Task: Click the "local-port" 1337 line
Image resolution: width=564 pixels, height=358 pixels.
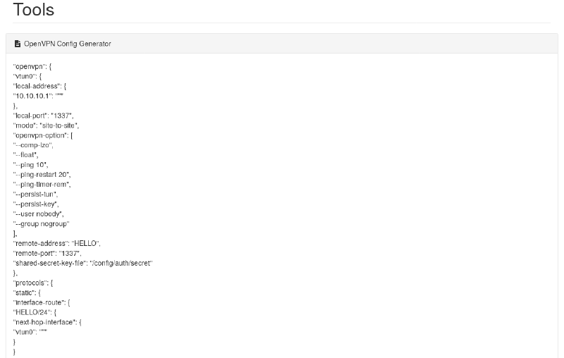Action: [x=43, y=115]
